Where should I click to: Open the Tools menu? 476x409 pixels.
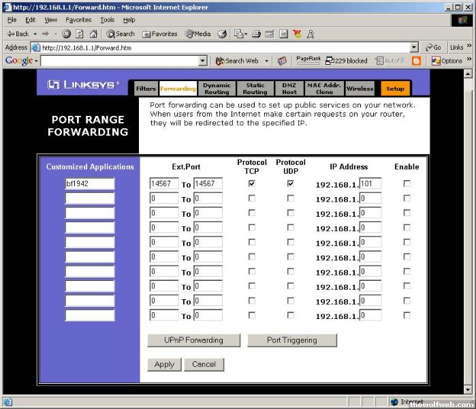pos(108,20)
